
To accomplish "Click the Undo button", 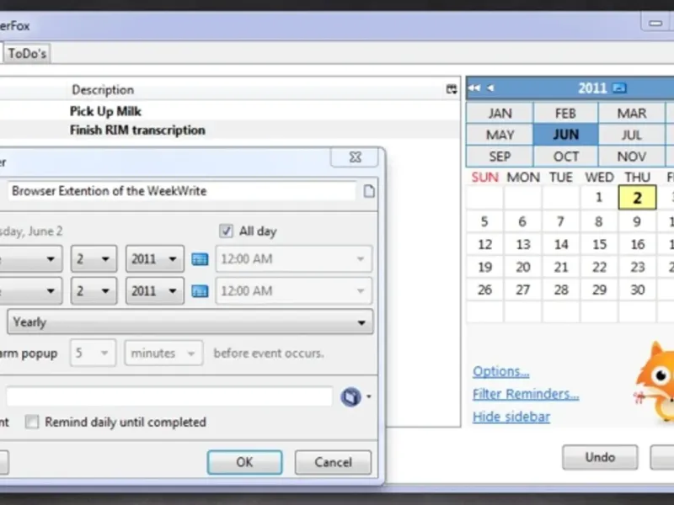I will tap(600, 457).
